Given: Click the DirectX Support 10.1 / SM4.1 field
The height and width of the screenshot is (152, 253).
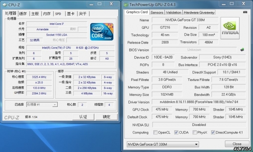Looking at the screenshot, I should tap(232, 72).
